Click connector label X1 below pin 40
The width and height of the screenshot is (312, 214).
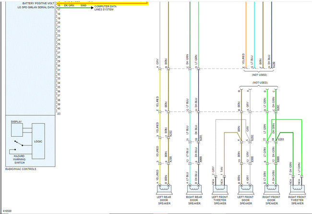59,114
